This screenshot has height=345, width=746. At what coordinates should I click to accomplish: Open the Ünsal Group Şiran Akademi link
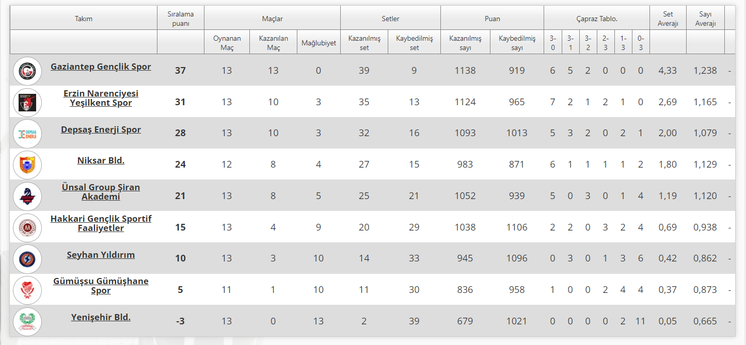tap(101, 192)
